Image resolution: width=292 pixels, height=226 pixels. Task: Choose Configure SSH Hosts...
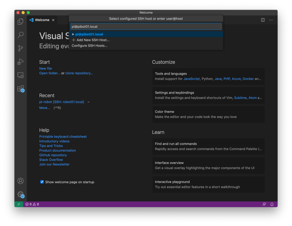pos(146,46)
